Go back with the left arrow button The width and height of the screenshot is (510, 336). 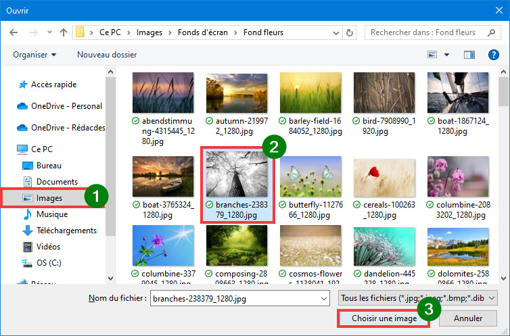pyautogui.click(x=14, y=32)
